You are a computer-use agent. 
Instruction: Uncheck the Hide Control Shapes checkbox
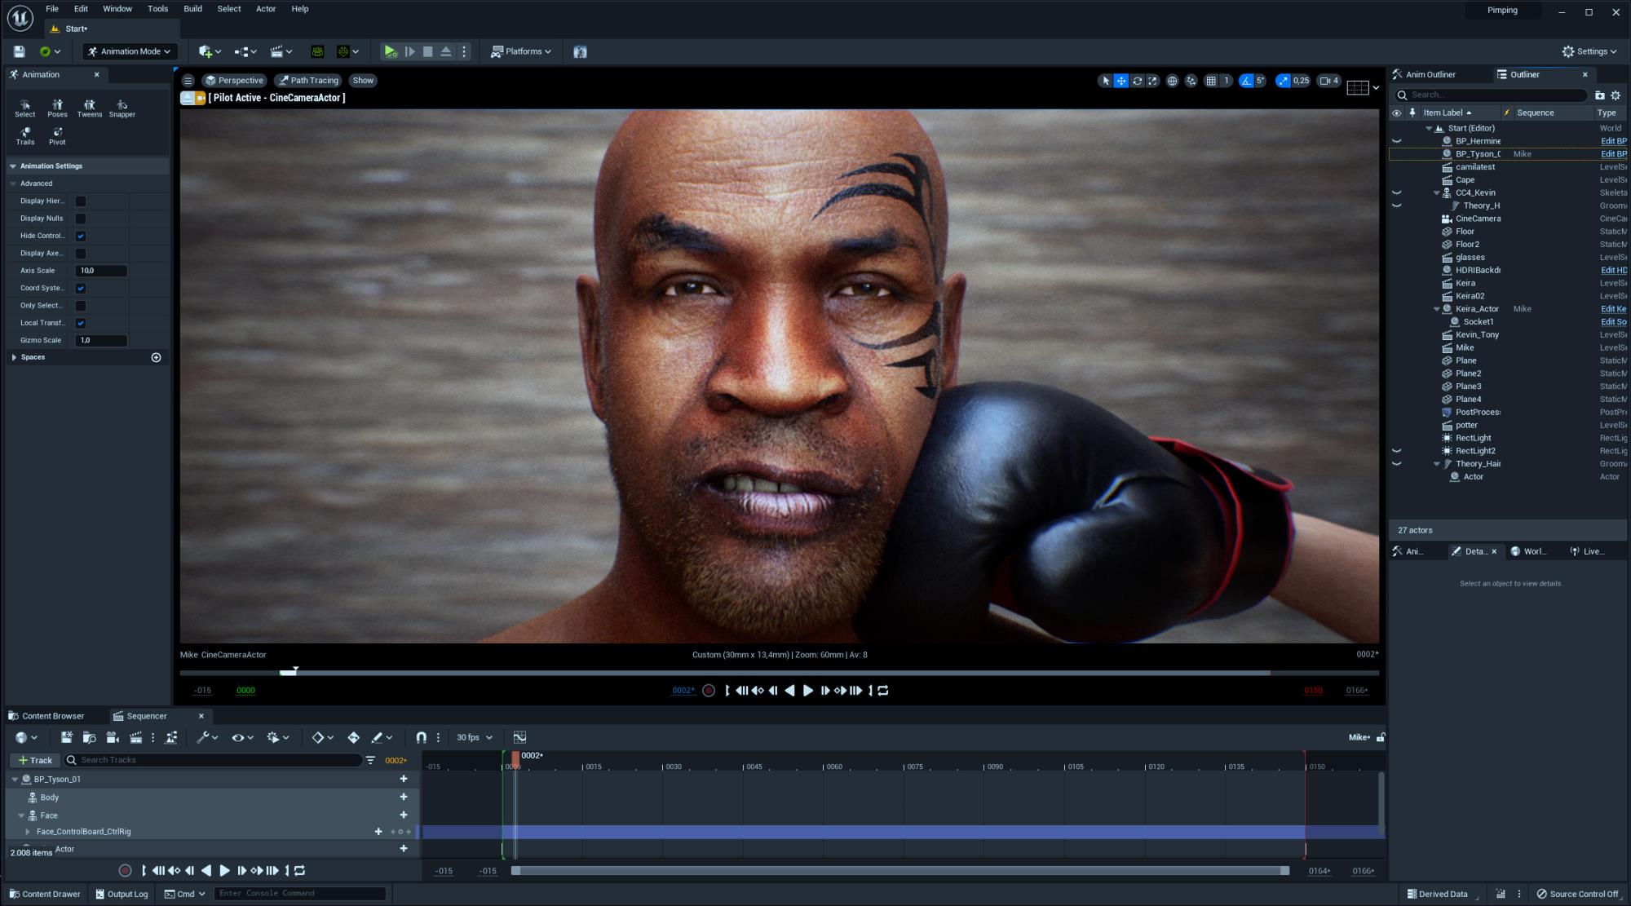tap(81, 236)
